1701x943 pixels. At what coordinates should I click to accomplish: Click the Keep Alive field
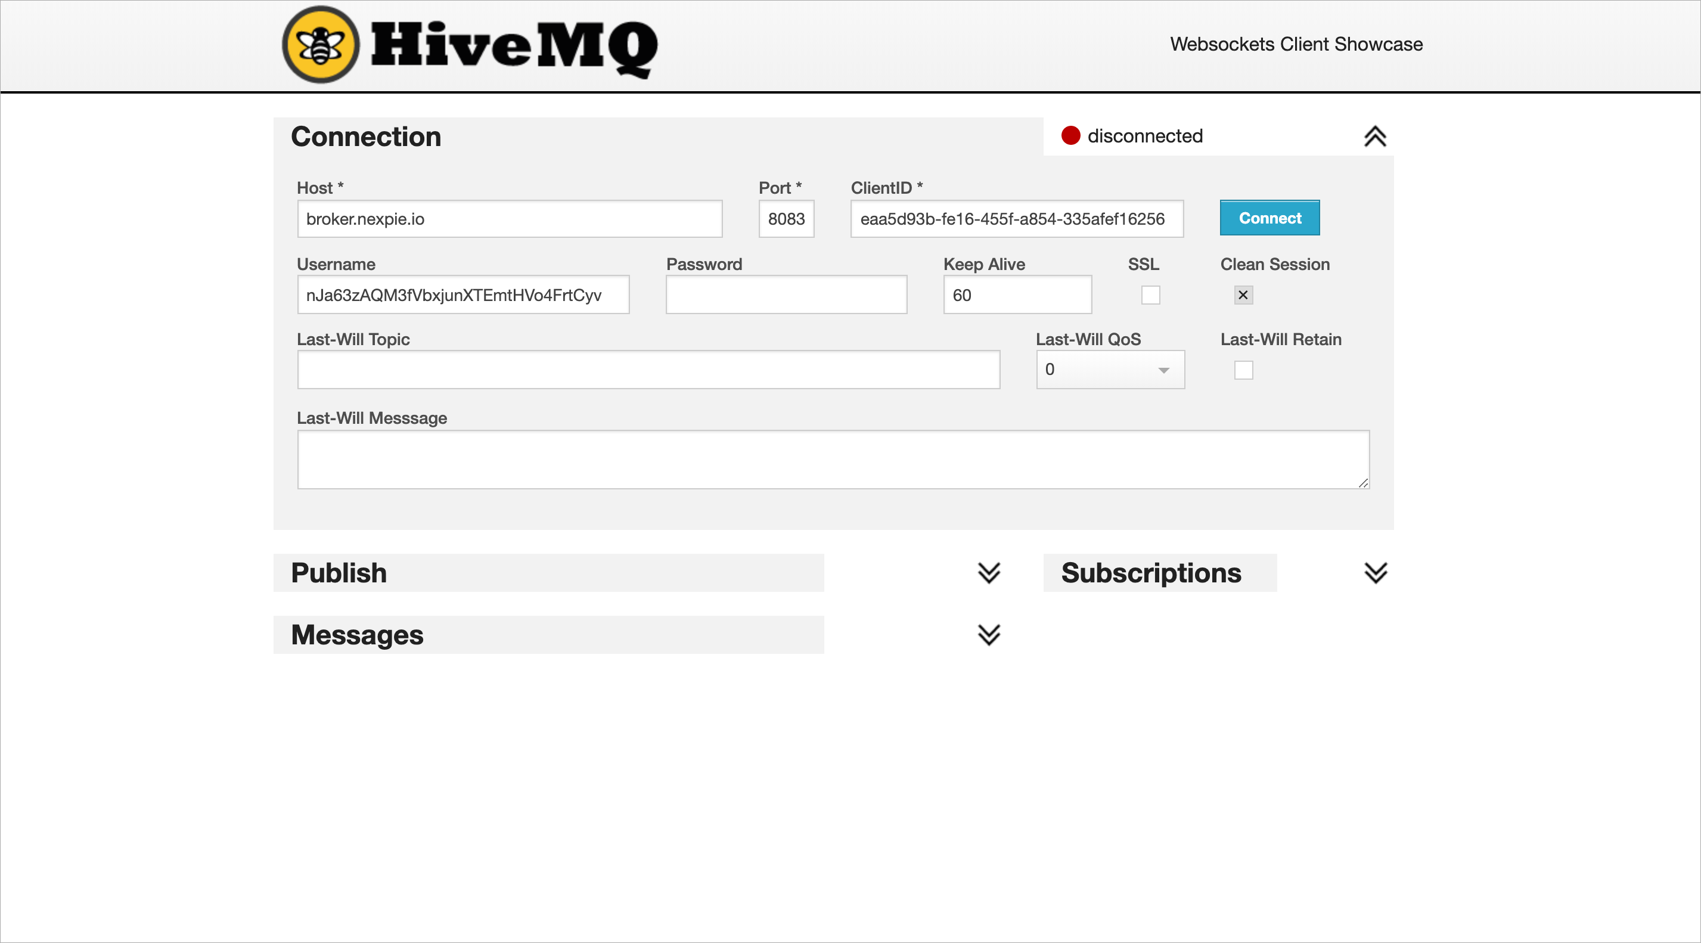(x=1017, y=295)
